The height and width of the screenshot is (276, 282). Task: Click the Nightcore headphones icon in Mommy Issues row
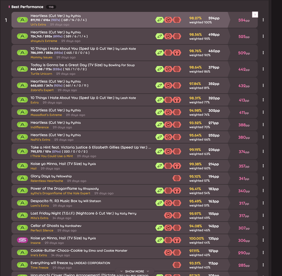coord(177,53)
